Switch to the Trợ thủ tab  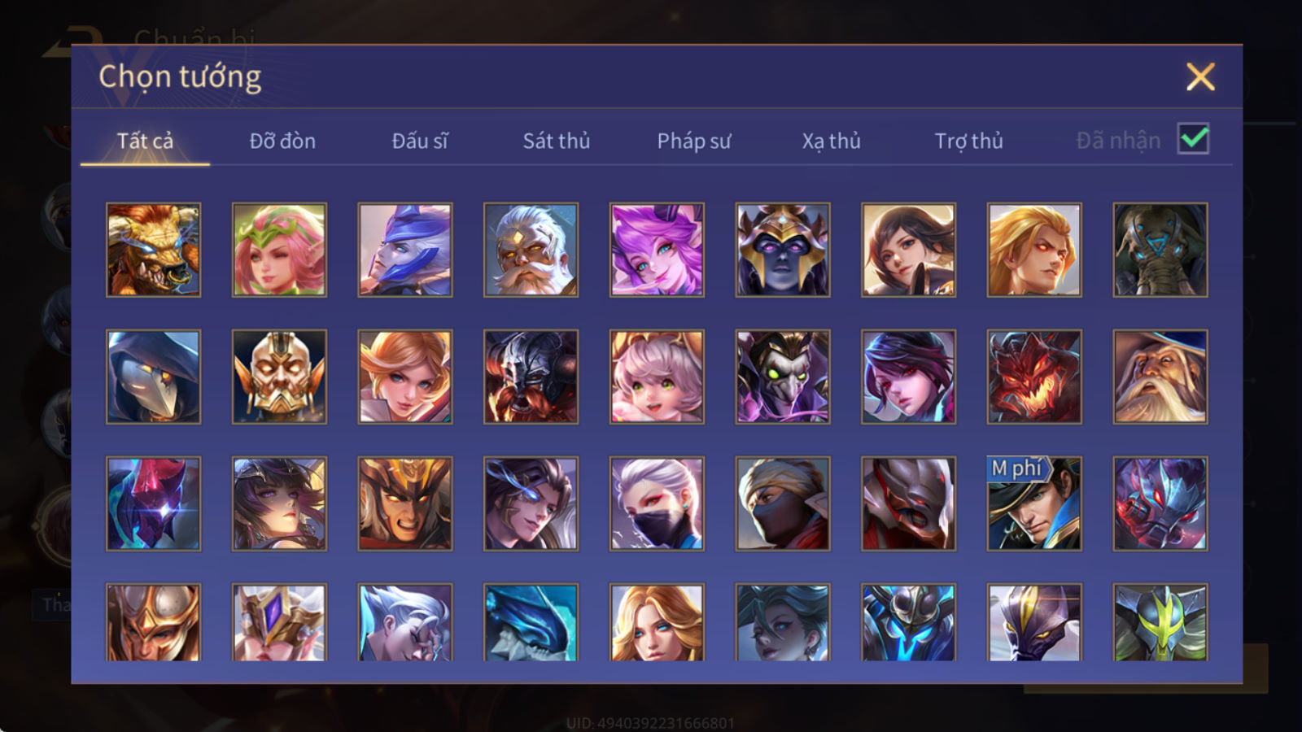click(x=968, y=141)
